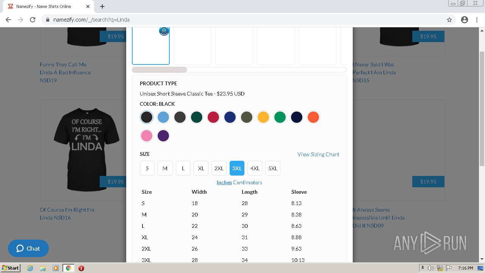Open 'Funny They Call Me Linda' link
485x273 pixels.
pos(65,72)
